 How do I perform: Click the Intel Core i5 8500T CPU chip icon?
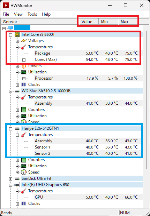[17, 34]
